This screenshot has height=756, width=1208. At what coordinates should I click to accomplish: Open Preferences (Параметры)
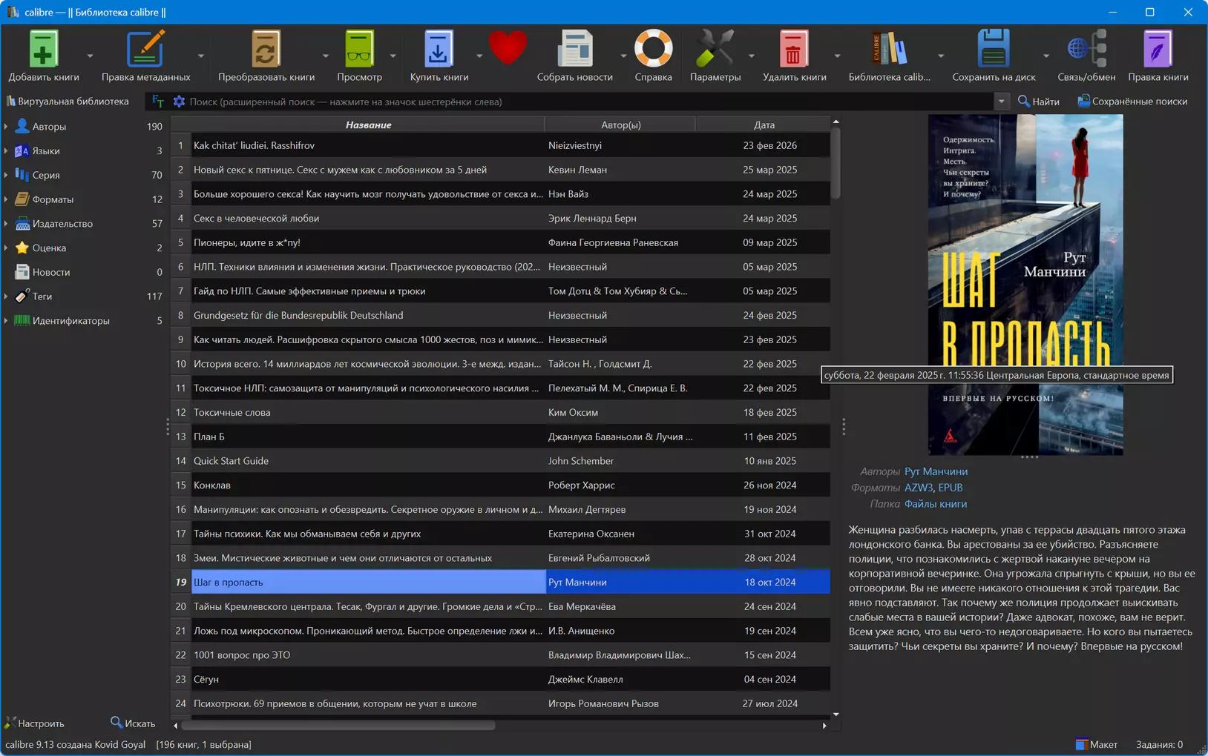click(x=715, y=49)
